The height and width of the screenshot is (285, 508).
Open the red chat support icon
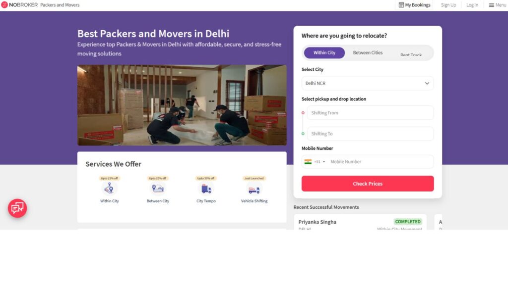pyautogui.click(x=17, y=208)
